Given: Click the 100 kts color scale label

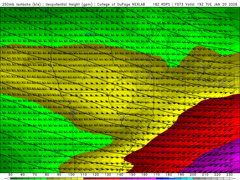Looking at the screenshot, I should [71, 175].
